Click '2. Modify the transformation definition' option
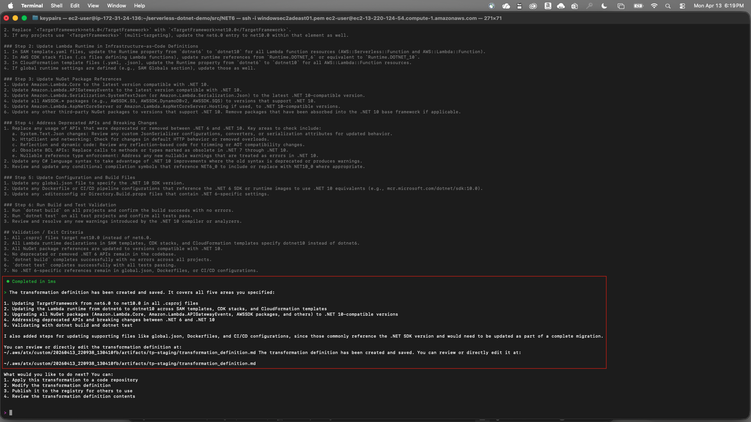The width and height of the screenshot is (751, 422). point(57,385)
